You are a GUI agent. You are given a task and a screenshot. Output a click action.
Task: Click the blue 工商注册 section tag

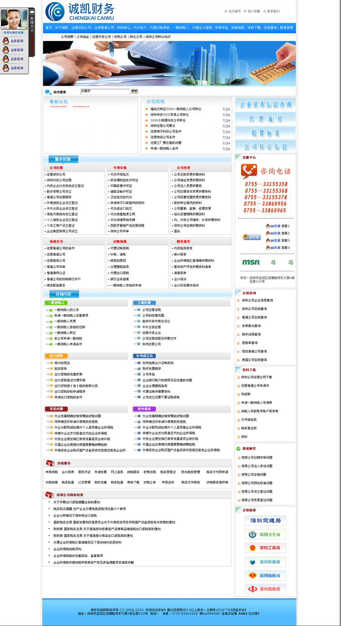coord(144,303)
